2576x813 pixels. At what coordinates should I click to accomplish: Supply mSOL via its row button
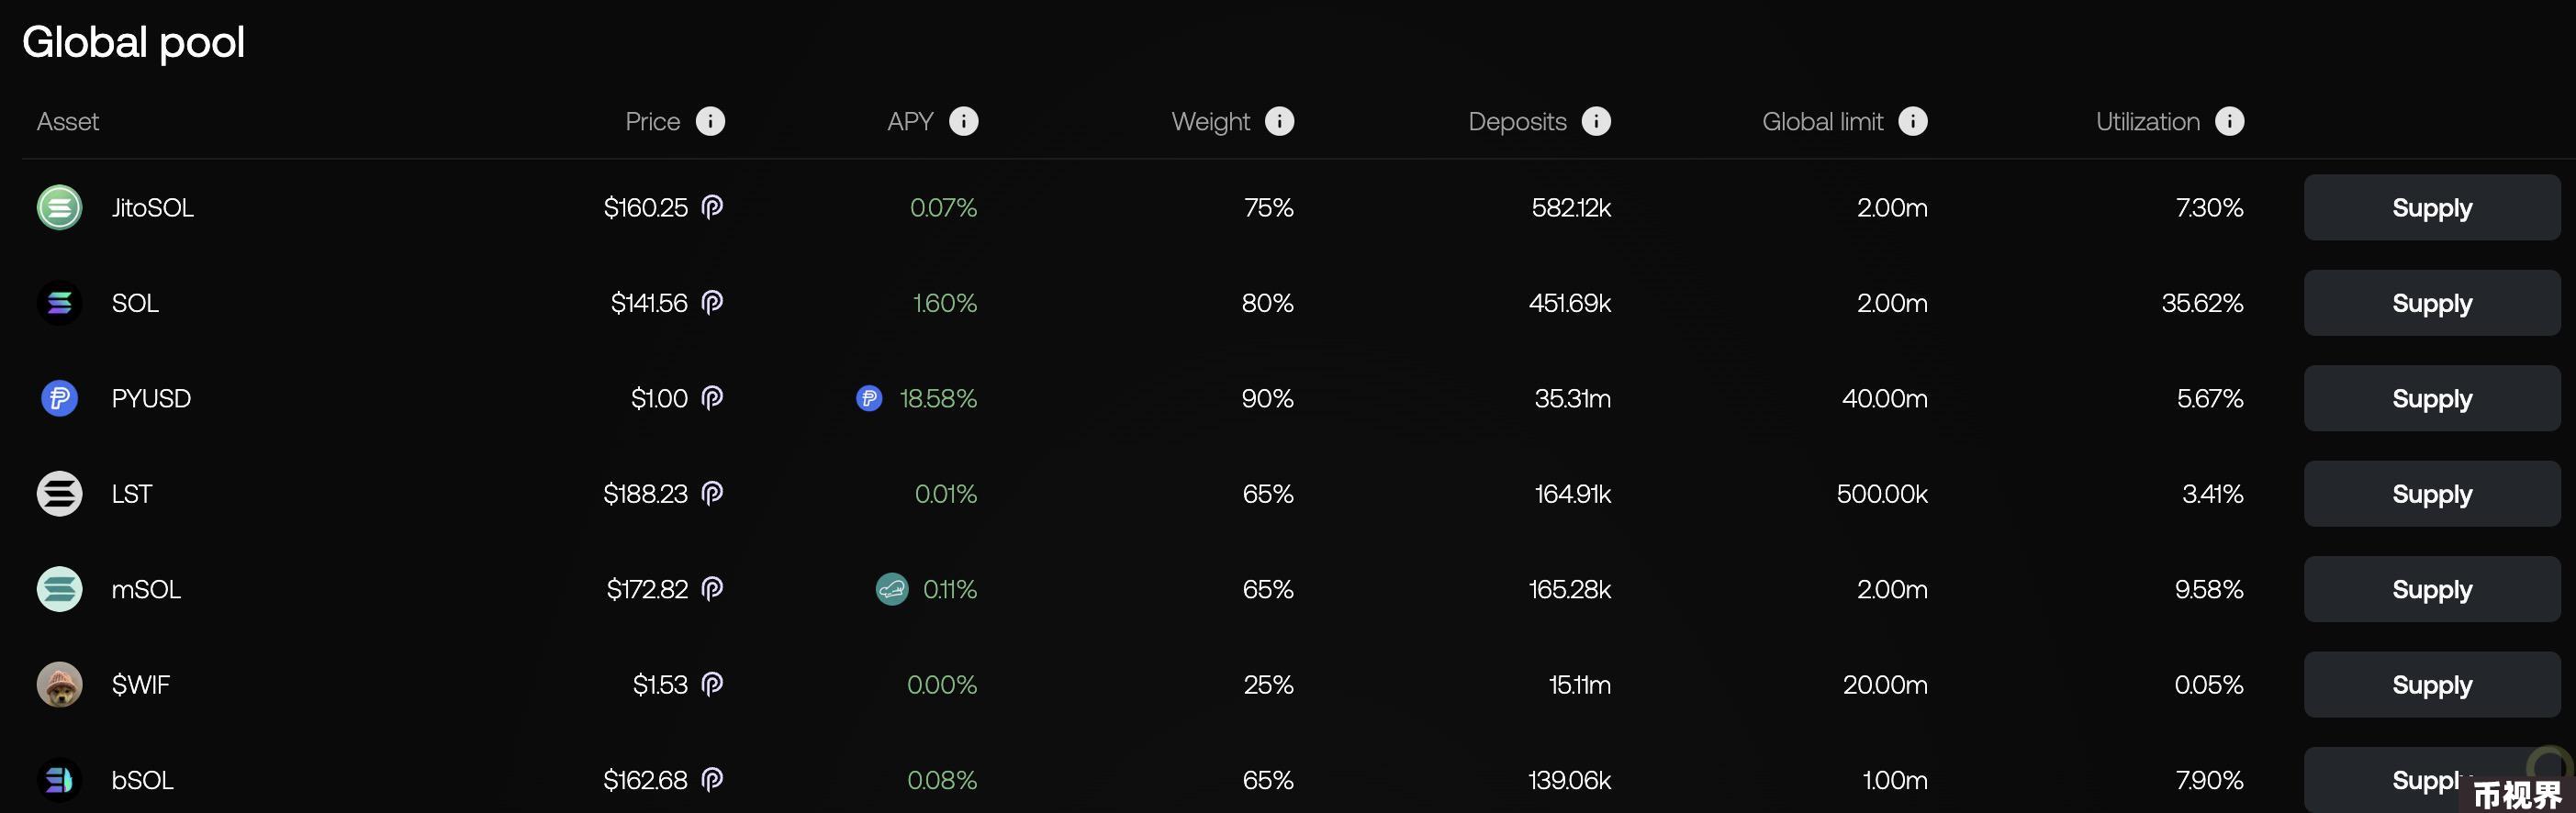click(2432, 589)
